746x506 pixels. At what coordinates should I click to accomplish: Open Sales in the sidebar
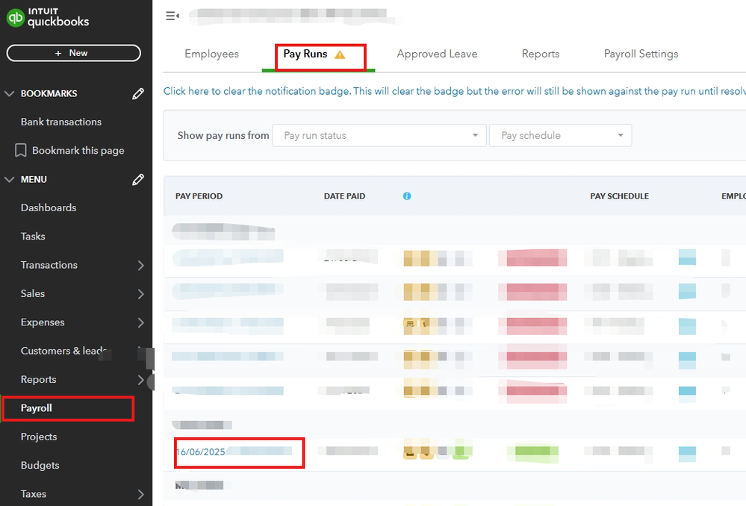pyautogui.click(x=33, y=293)
